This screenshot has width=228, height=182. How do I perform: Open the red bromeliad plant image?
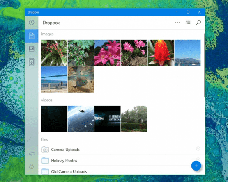click(54, 53)
